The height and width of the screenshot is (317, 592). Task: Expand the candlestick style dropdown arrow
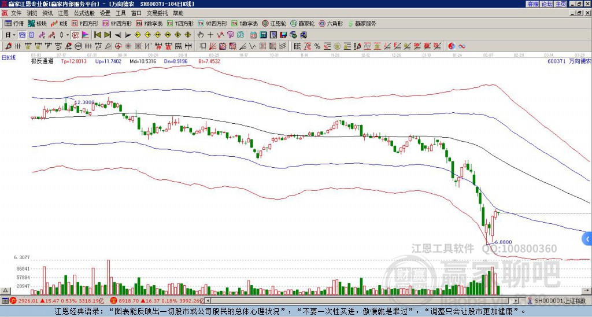(x=68, y=35)
